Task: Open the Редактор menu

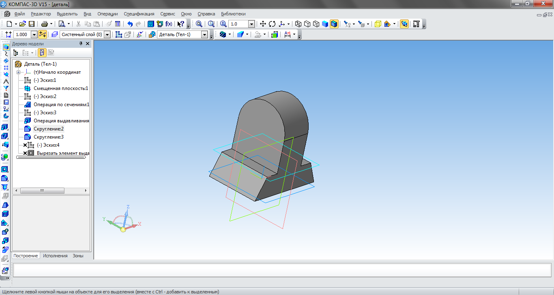Action: point(41,14)
